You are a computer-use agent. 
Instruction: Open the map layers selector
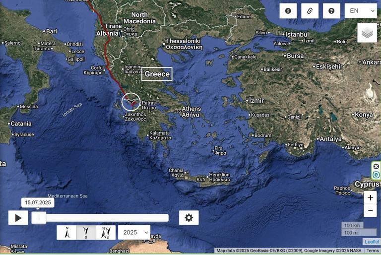[x=367, y=33]
